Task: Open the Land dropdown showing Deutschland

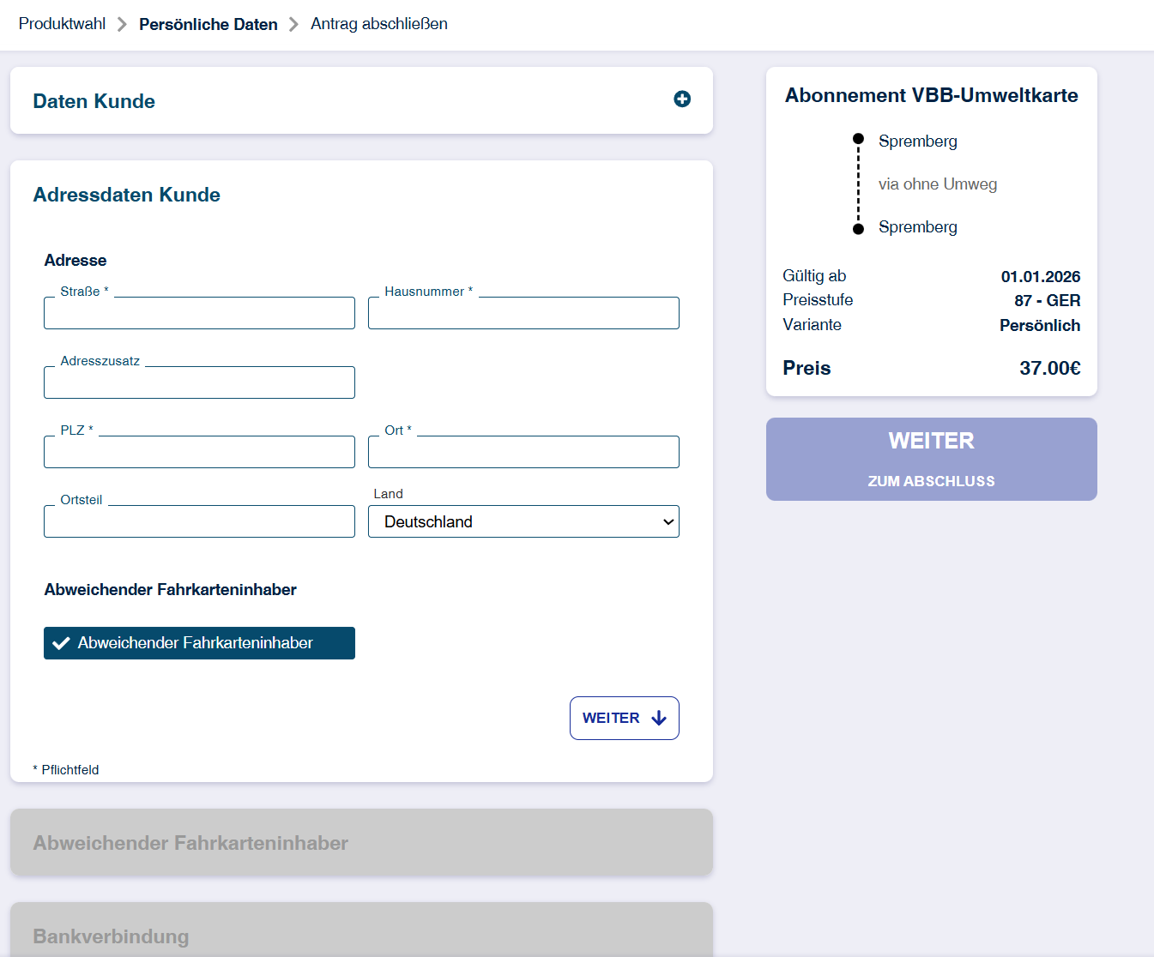Action: click(523, 521)
